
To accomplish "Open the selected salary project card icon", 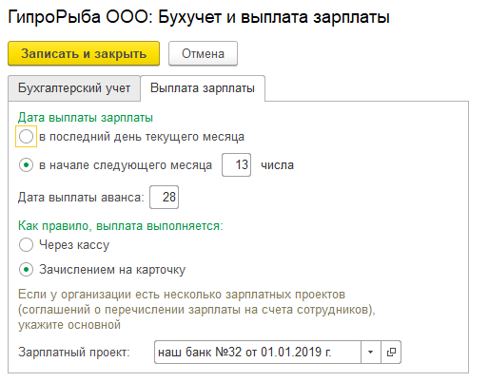I will click(x=391, y=352).
